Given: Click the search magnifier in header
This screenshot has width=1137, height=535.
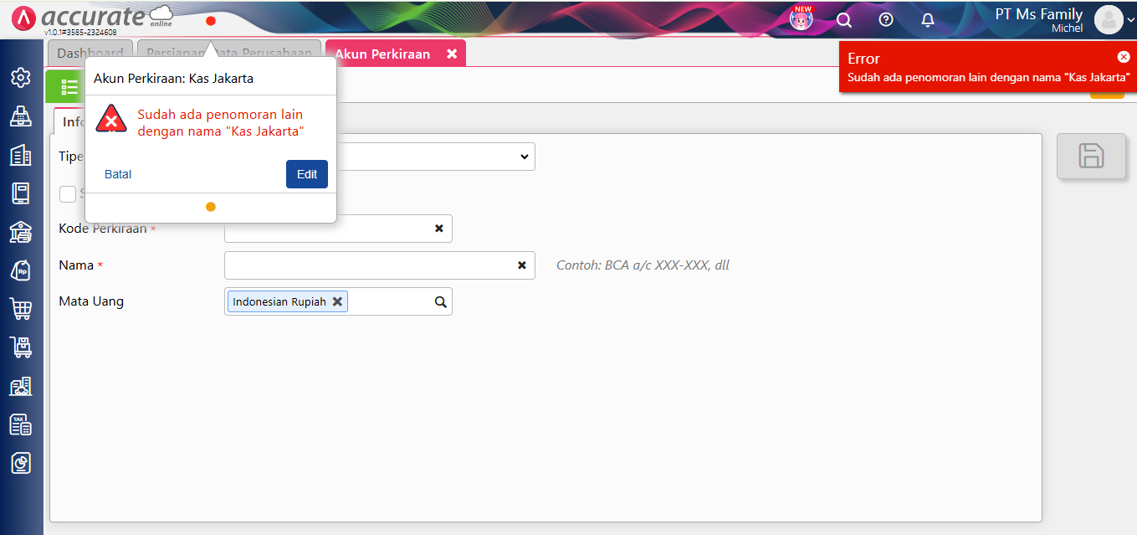Looking at the screenshot, I should click(x=844, y=20).
